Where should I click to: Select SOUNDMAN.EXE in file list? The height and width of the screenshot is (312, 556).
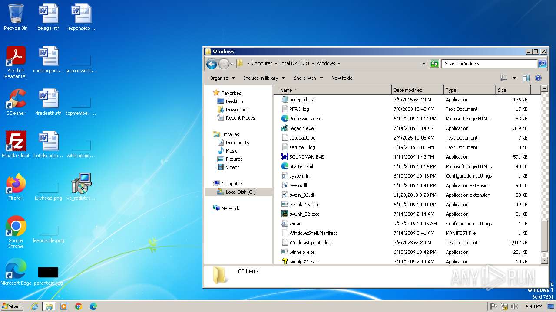[x=307, y=157]
